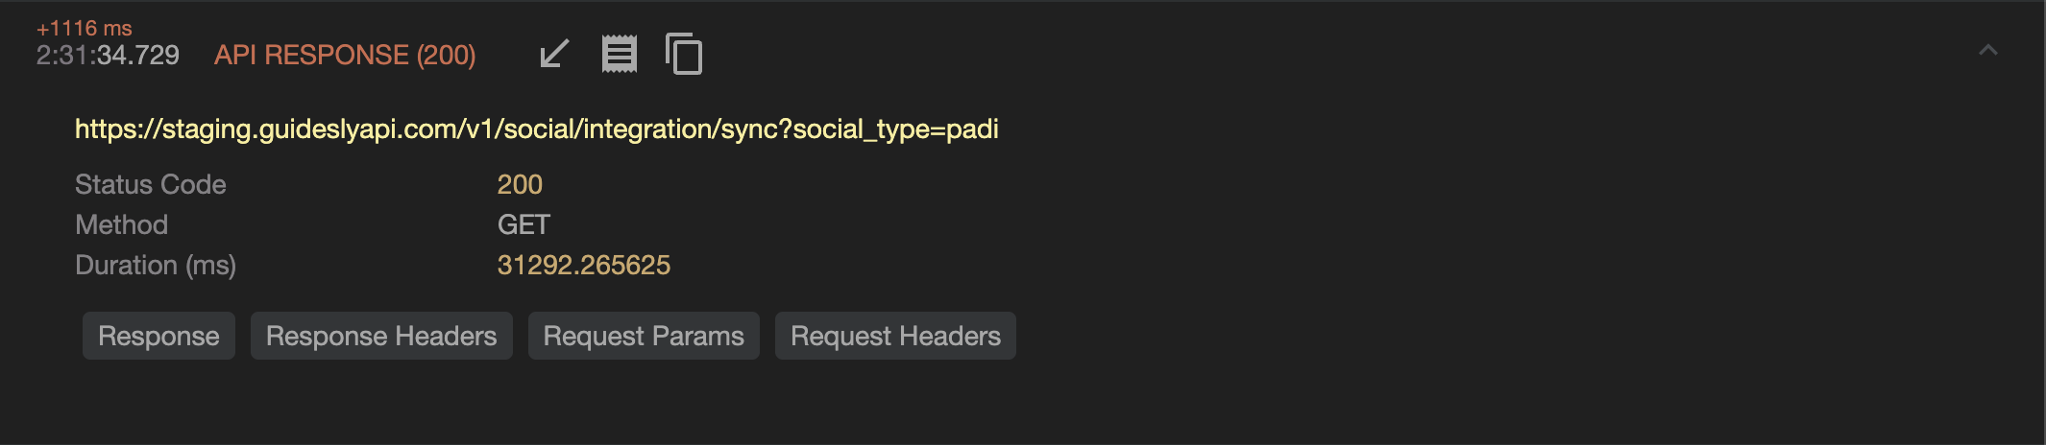Click the GET method value

(524, 224)
